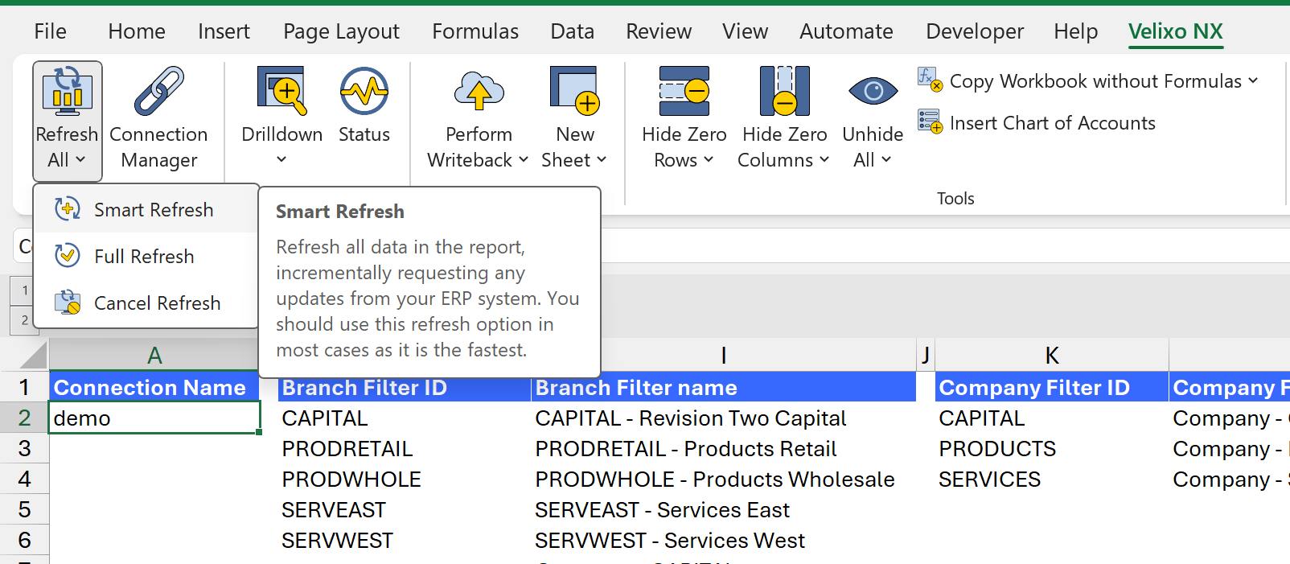Screen dimensions: 1290x564
Task: Click outline level 2 button
Action: point(25,319)
